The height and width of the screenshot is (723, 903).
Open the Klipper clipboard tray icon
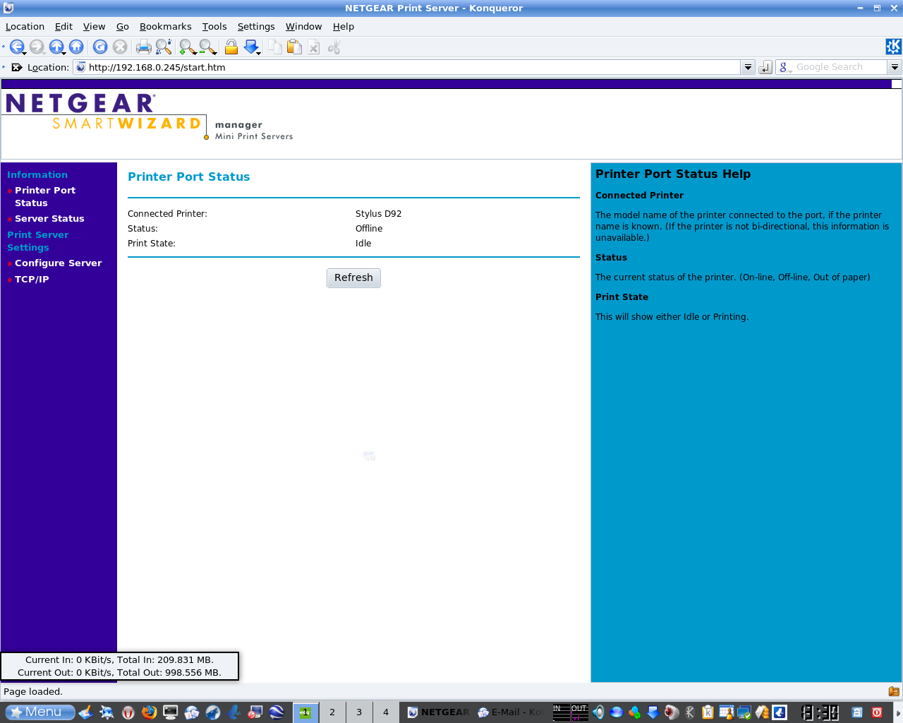coord(708,712)
